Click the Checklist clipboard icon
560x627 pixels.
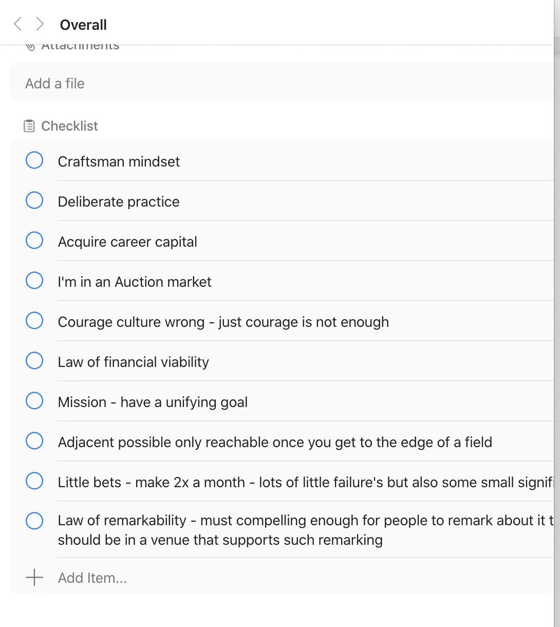click(x=29, y=126)
